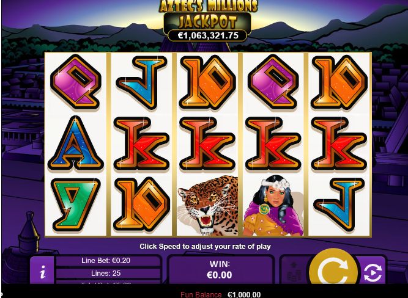Click the orange ten below jackpot
Image resolution: width=408 pixels, height=298 pixels.
point(207,82)
